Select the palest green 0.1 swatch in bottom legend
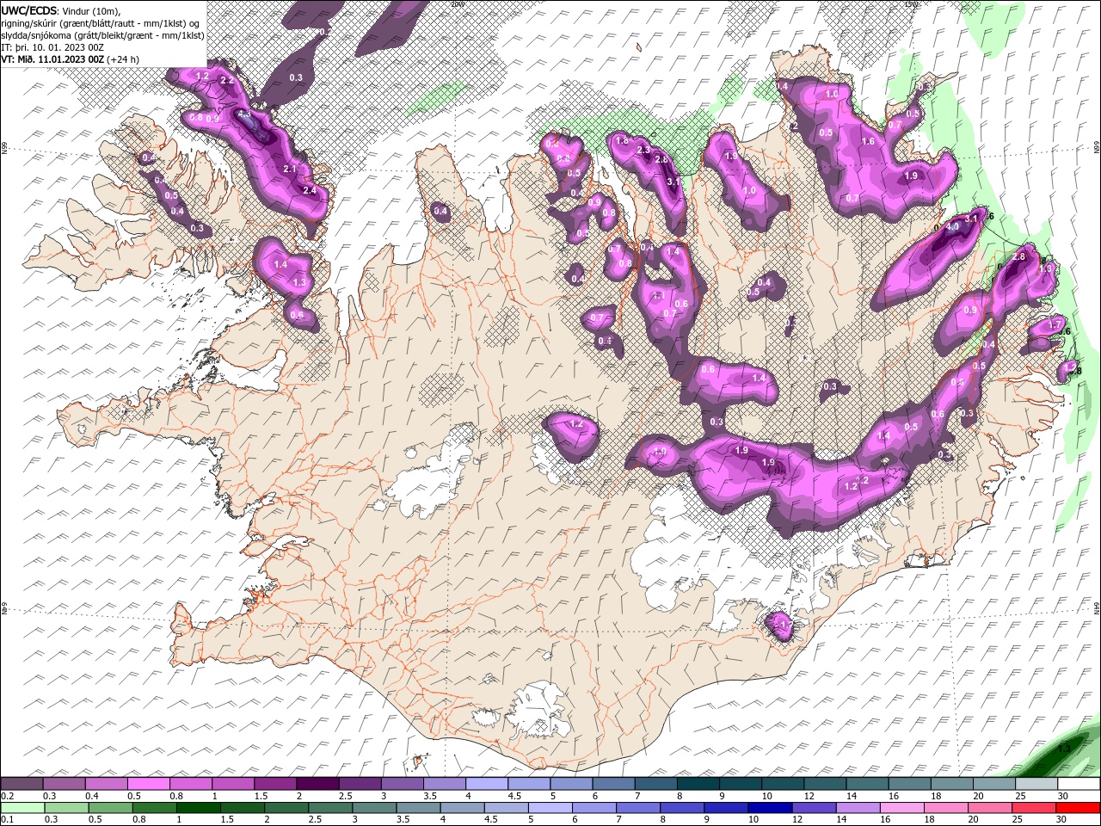The width and height of the screenshot is (1101, 826). pyautogui.click(x=23, y=808)
